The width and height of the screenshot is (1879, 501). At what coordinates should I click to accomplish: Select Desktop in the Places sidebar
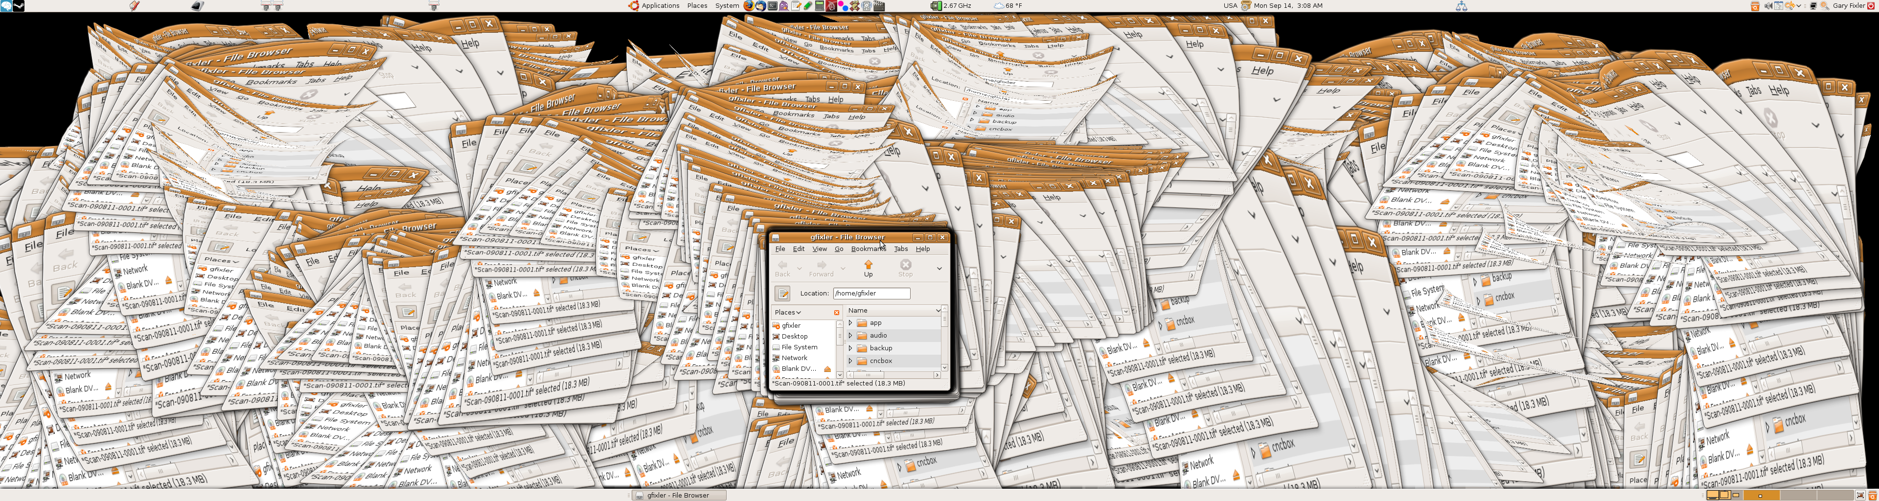(802, 337)
